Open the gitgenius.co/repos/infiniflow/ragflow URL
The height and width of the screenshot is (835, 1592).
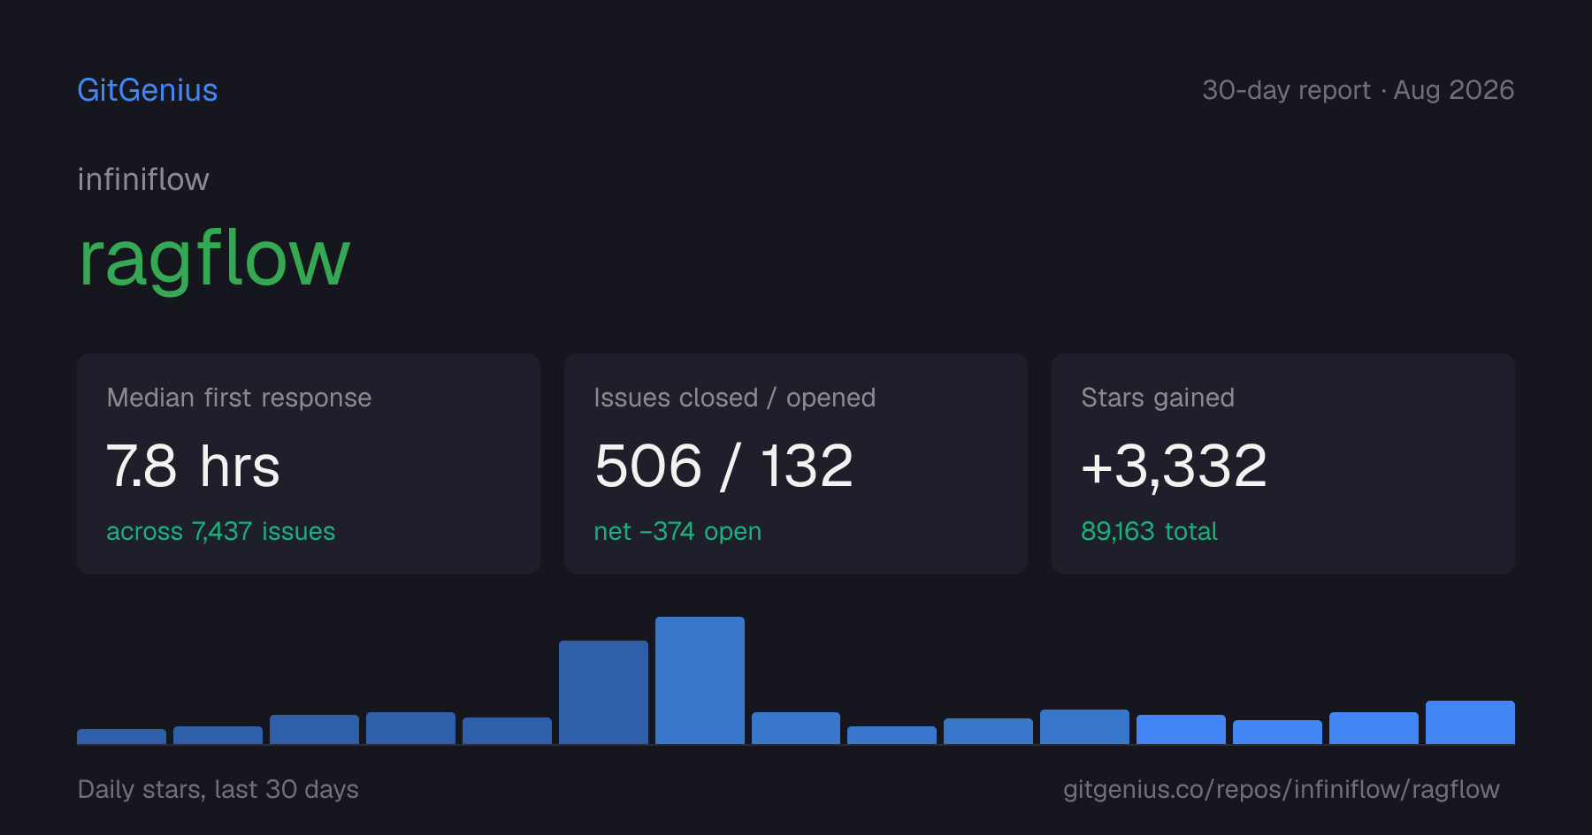coord(1281,789)
